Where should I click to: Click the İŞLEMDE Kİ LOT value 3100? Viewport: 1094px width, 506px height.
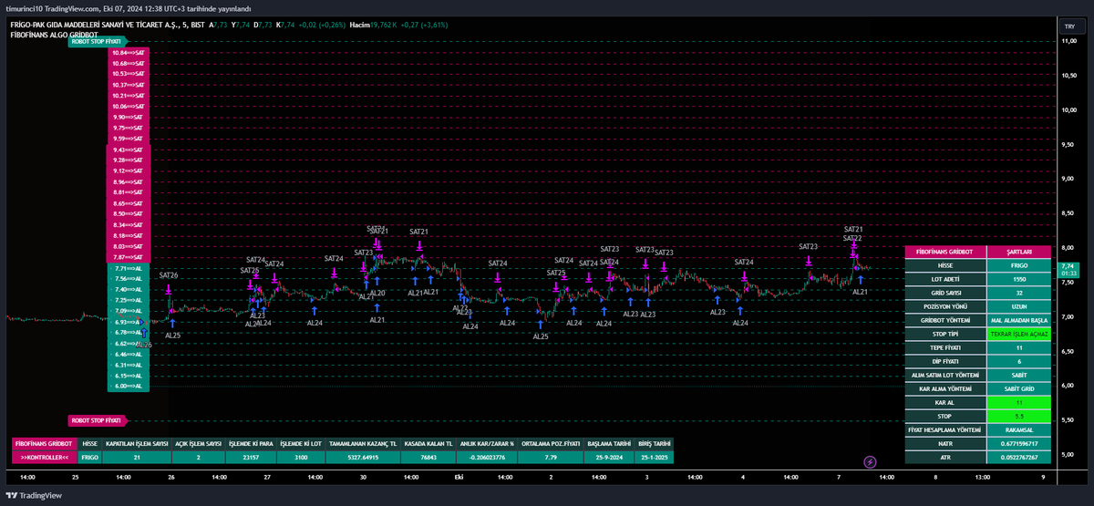tap(299, 457)
